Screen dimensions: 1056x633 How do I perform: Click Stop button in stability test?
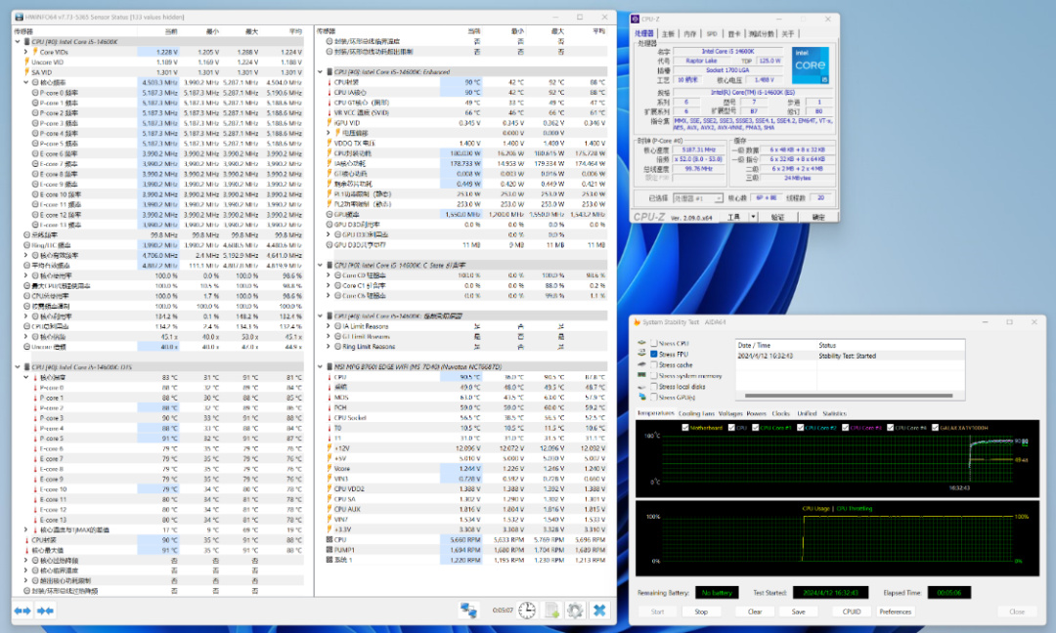click(701, 612)
